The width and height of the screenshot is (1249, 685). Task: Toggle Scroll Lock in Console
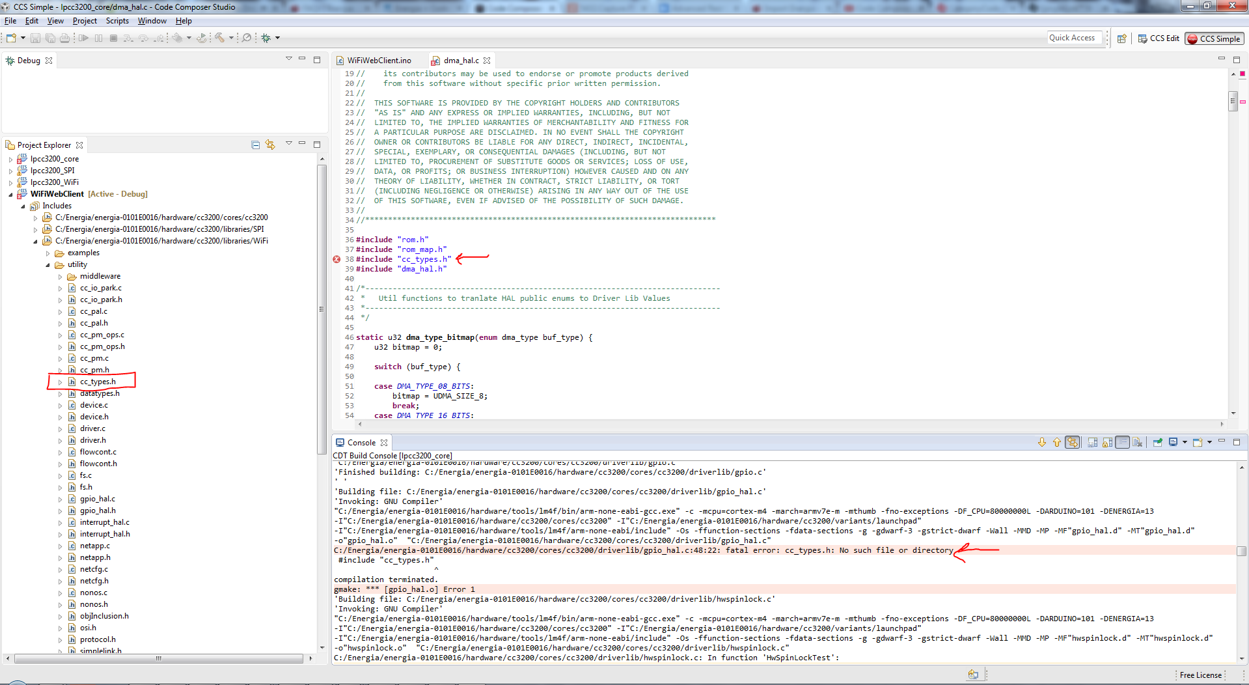(1107, 442)
